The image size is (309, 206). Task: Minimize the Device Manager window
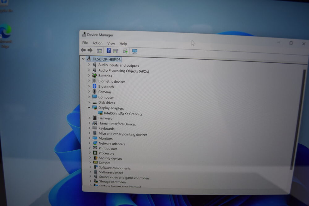(278, 42)
